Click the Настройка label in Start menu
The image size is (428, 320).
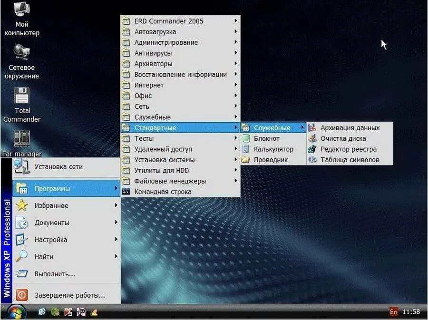[51, 240]
